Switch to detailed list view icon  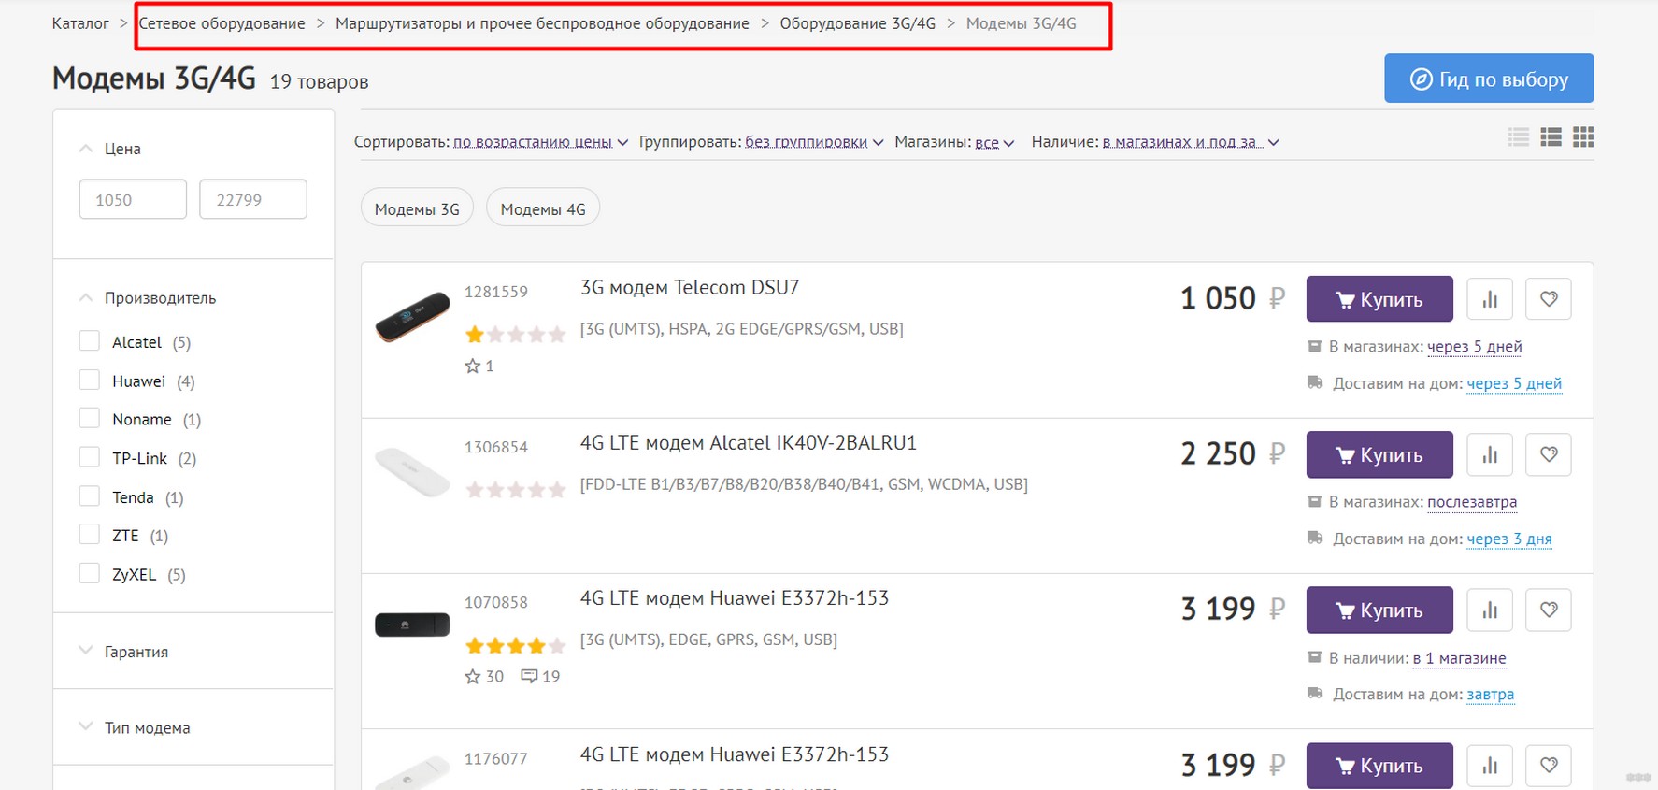tap(1551, 137)
